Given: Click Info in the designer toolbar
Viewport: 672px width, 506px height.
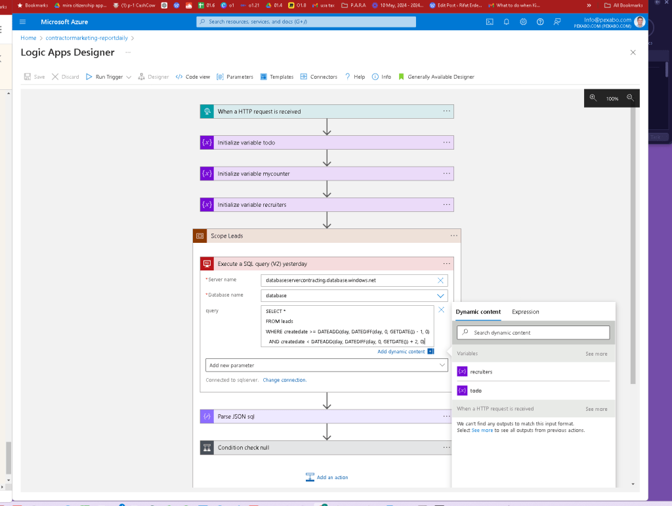Looking at the screenshot, I should click(381, 77).
